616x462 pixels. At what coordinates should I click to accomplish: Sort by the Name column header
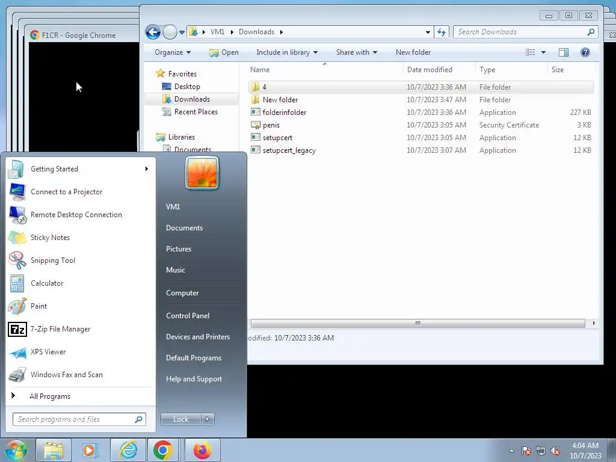260,70
